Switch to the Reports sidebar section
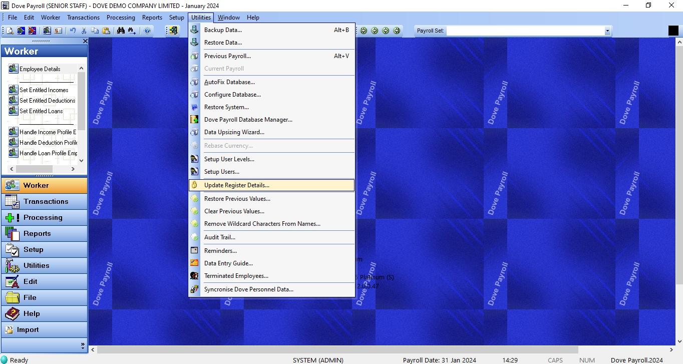 (x=44, y=233)
